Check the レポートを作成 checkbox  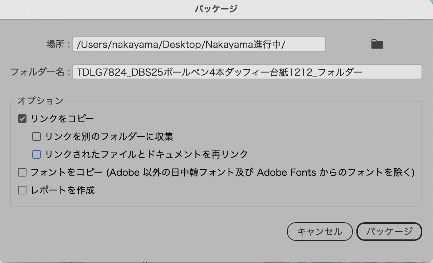point(22,190)
